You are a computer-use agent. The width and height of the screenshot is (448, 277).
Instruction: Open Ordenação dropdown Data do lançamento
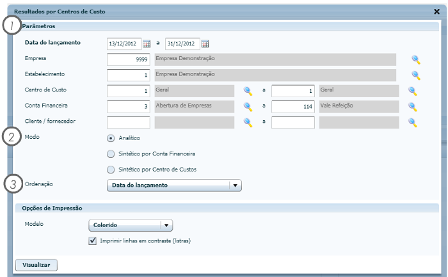click(174, 186)
